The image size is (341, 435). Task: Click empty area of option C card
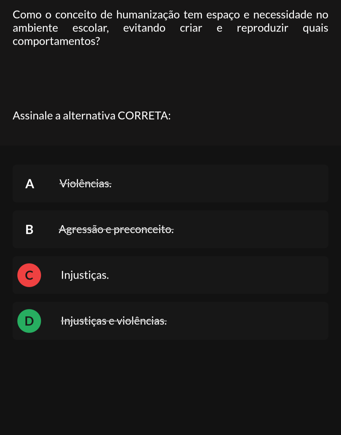[221, 275]
